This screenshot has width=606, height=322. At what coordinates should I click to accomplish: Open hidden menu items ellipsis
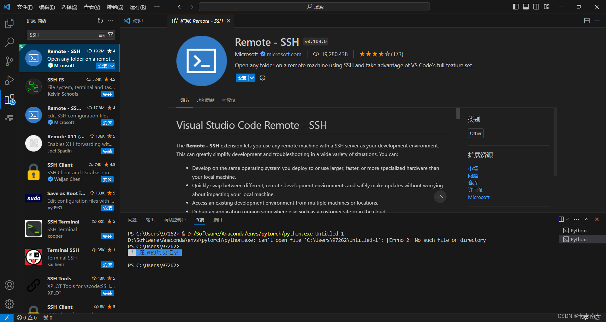(157, 7)
